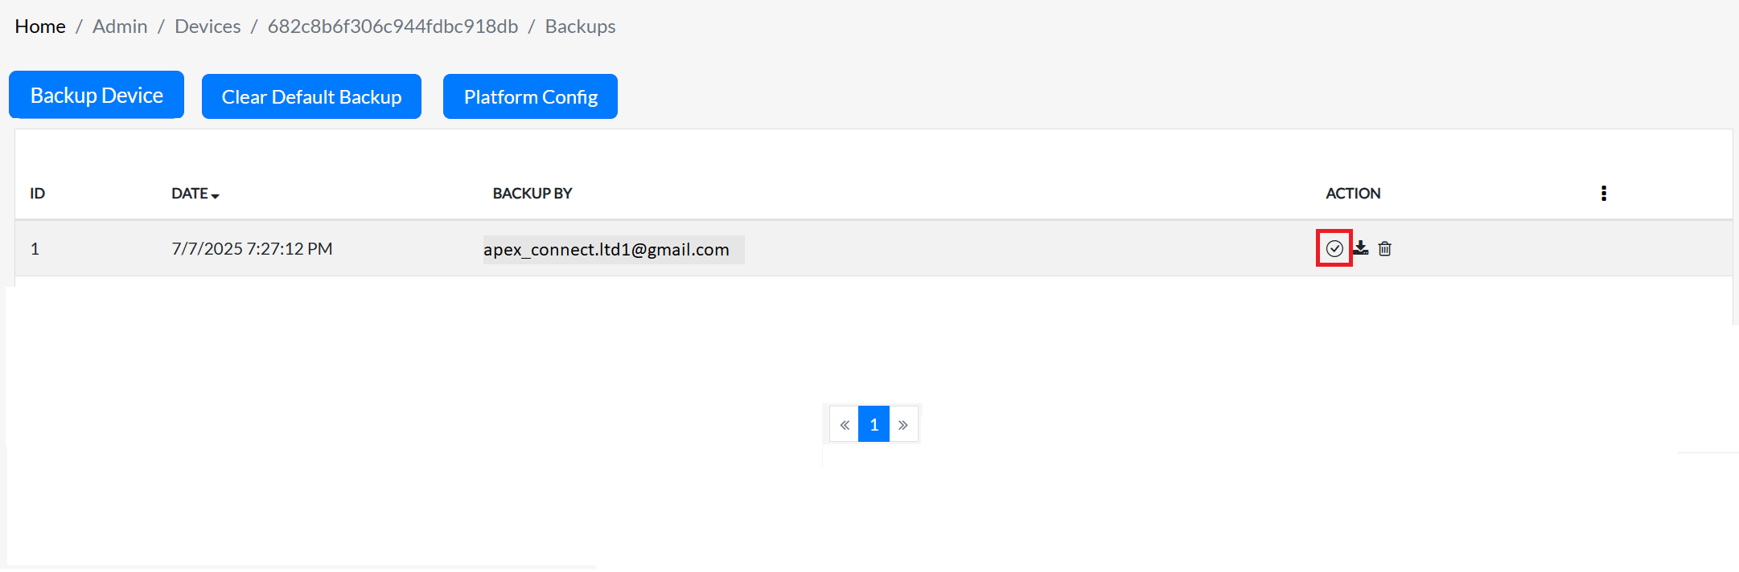Viewport: 1739px width, 572px height.
Task: Open device 682c8b6f306c944fdbc918db breadcrumb
Action: pos(393,27)
